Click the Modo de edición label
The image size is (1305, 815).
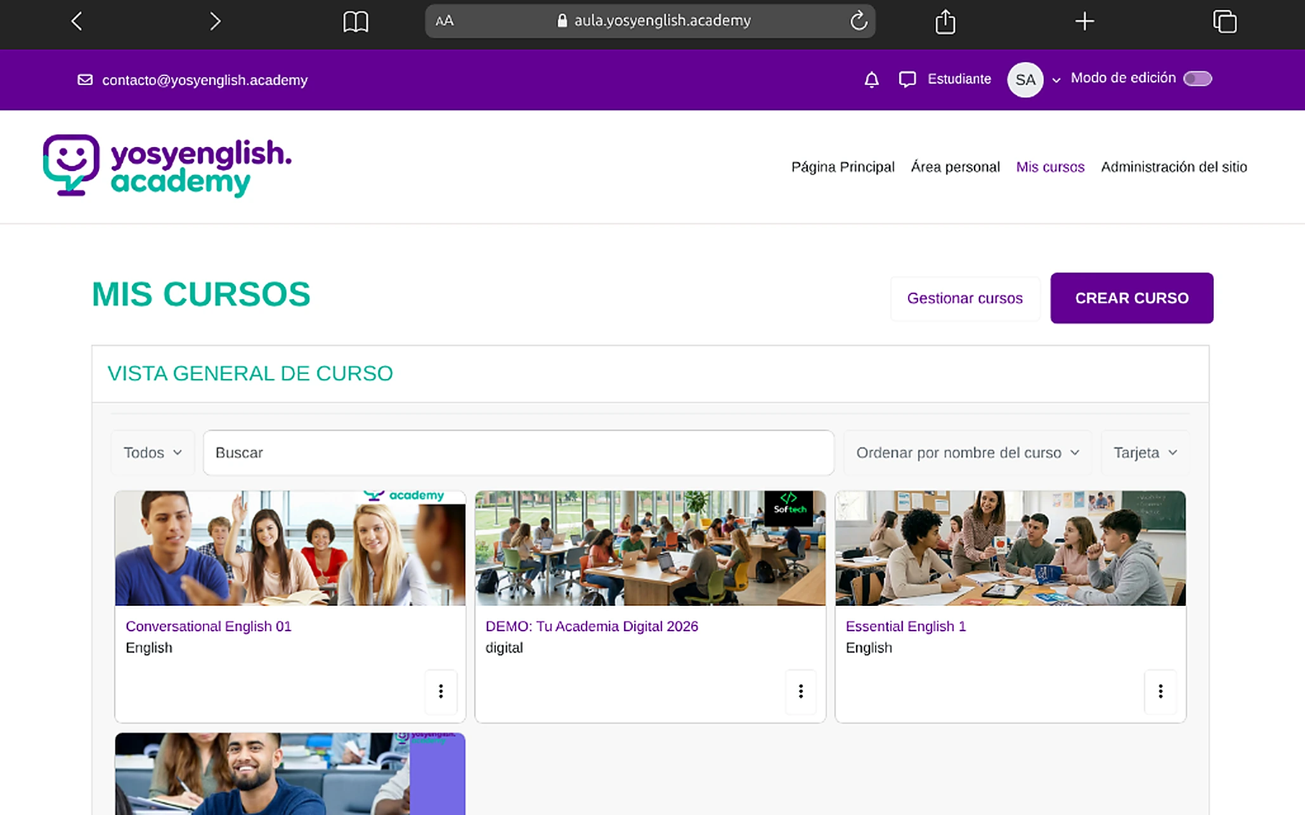click(x=1122, y=78)
